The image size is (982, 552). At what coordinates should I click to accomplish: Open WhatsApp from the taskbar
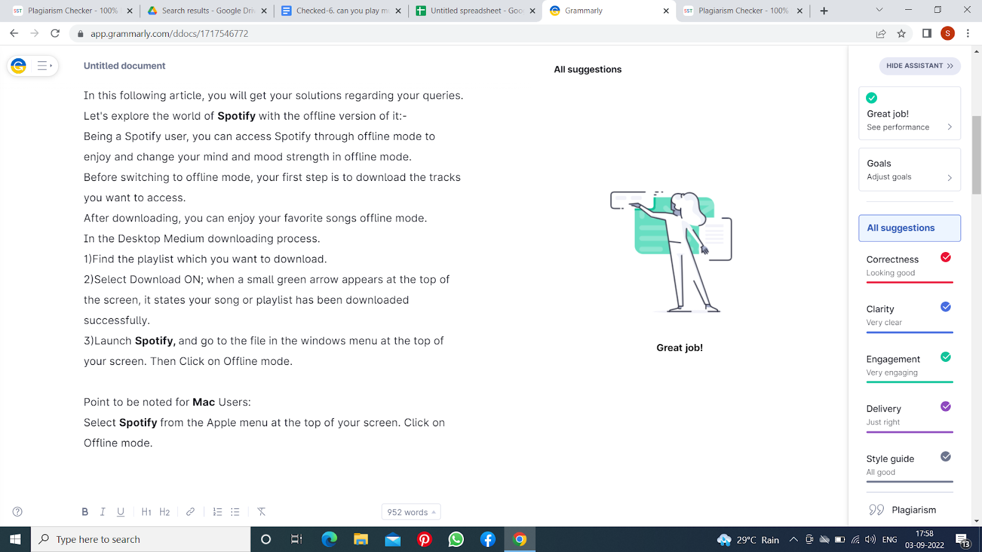[456, 539]
